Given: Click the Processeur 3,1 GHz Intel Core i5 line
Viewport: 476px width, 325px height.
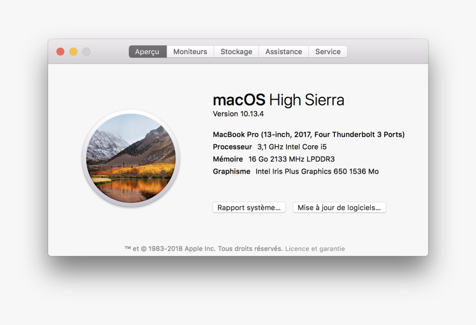Looking at the screenshot, I should pyautogui.click(x=270, y=146).
